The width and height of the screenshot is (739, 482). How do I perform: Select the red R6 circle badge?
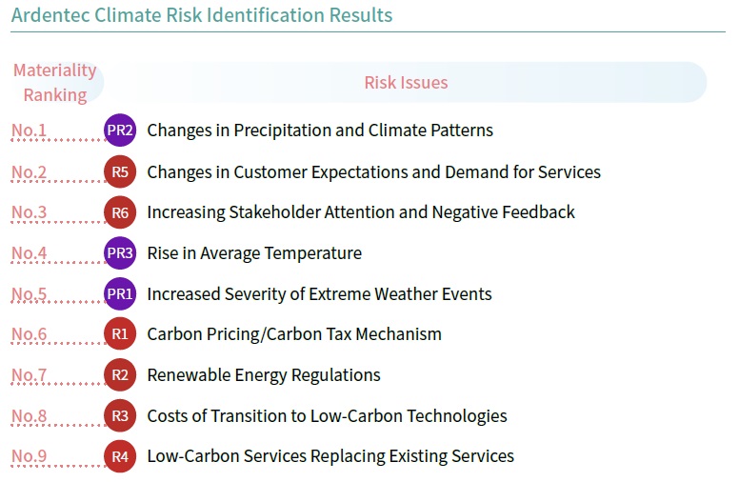120,212
